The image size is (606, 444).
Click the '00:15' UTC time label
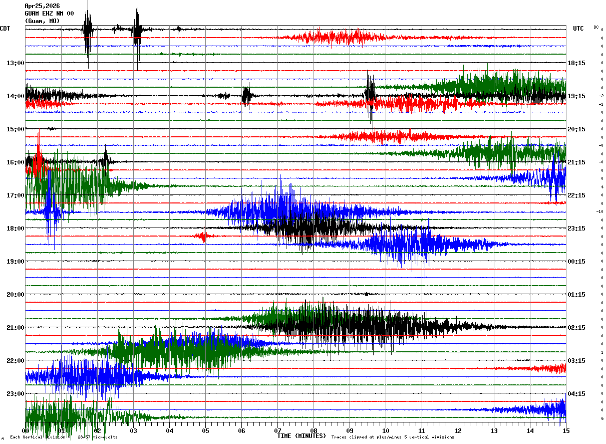pyautogui.click(x=576, y=262)
